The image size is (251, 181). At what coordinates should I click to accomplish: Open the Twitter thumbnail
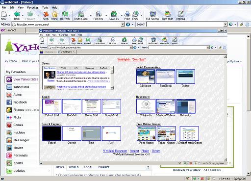tap(185, 77)
